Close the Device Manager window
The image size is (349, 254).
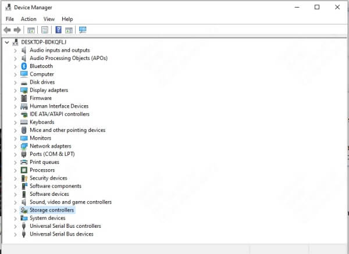point(337,8)
